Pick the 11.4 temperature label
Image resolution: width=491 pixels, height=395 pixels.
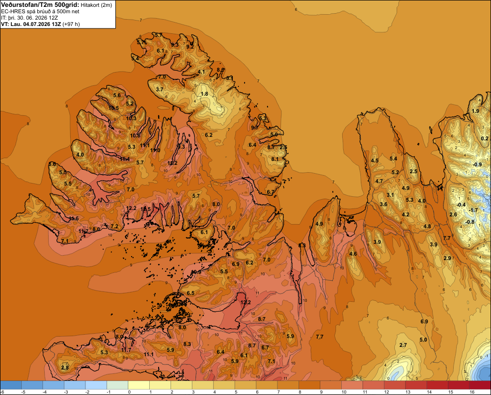coord(125,159)
